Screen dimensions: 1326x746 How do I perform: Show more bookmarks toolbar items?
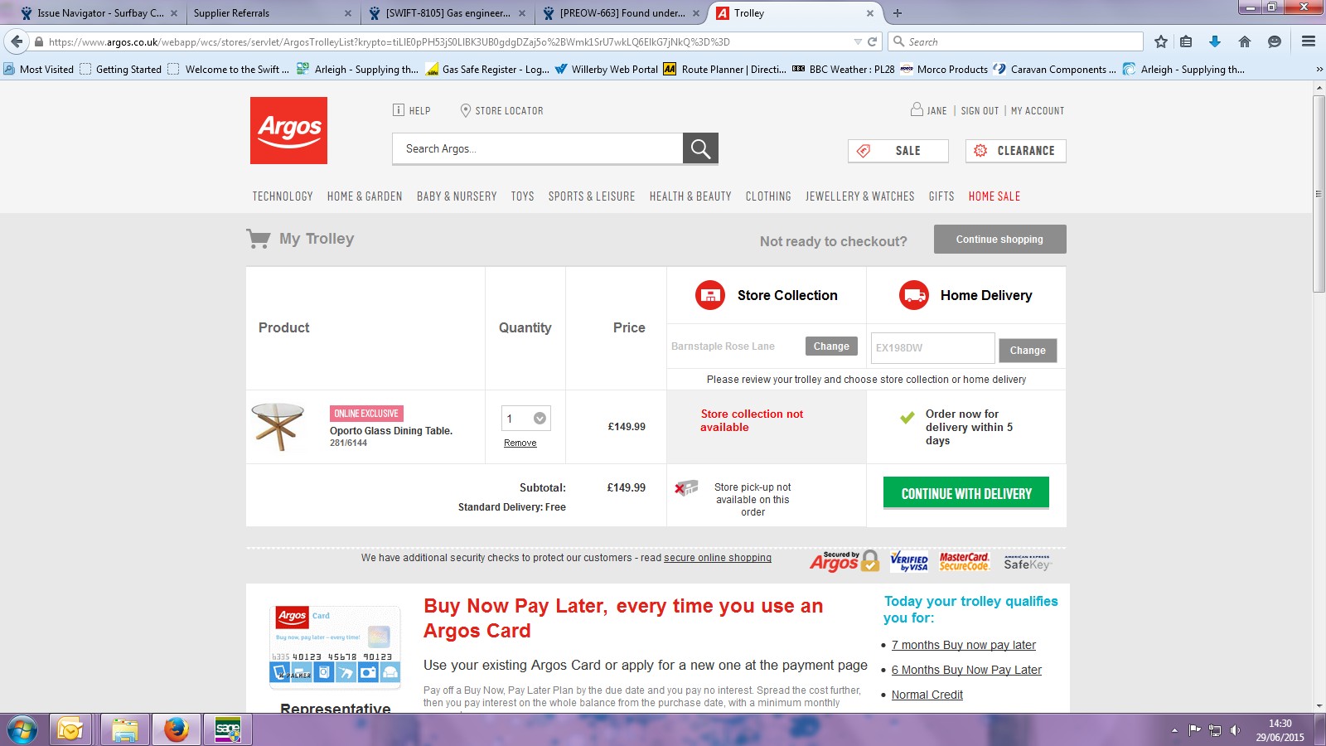1319,70
